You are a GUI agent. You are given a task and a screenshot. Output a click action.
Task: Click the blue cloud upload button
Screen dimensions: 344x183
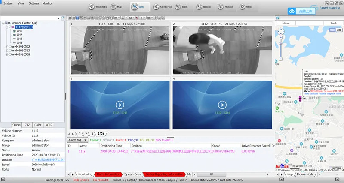click(302, 11)
